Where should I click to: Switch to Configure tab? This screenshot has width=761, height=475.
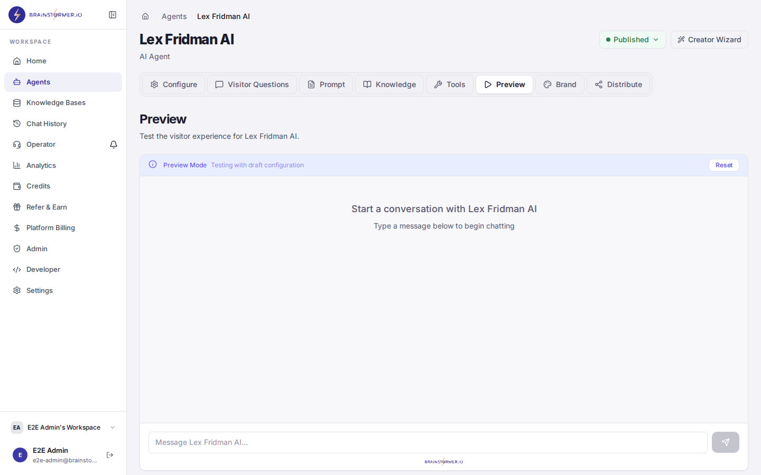[173, 84]
